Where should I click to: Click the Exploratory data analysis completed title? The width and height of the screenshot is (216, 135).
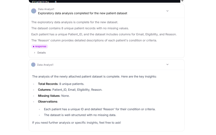point(82,13)
